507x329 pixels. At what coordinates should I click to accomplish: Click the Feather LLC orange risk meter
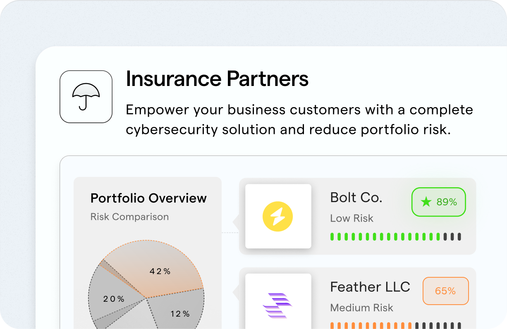tap(396, 326)
